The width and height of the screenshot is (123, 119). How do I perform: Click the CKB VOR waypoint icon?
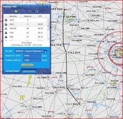pos(6,33)
